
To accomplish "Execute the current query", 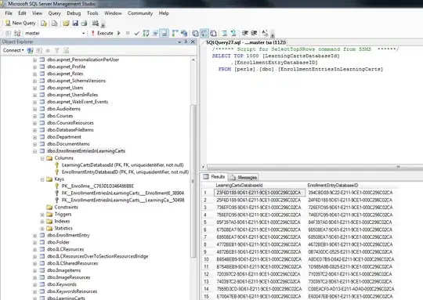I will click(103, 33).
